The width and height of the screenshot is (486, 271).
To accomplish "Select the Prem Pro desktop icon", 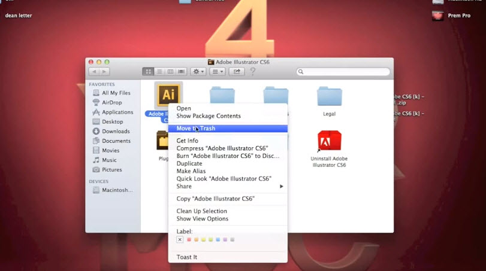I will tap(437, 16).
